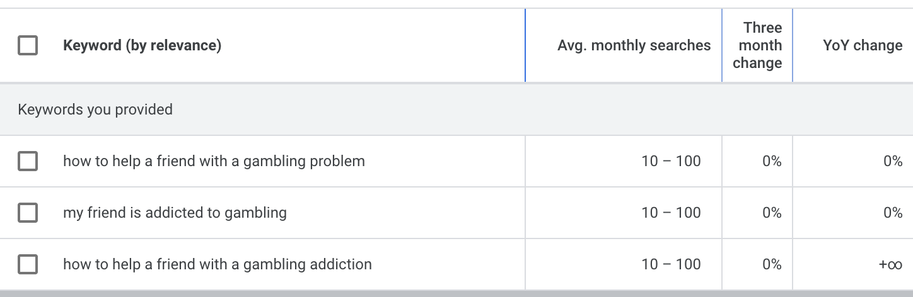Click the YoY change column header
913x297 pixels.
(863, 45)
